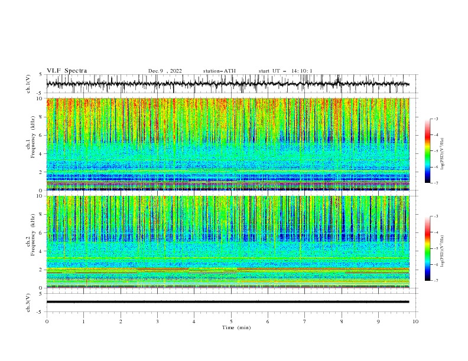Click time axis tick label "6"
468x361 pixels.
point(268,321)
